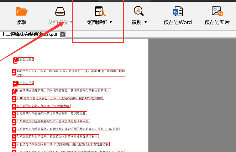Click text-region icon beside step 8
Image resolution: width=236 pixels, height=152 pixels.
(14, 145)
